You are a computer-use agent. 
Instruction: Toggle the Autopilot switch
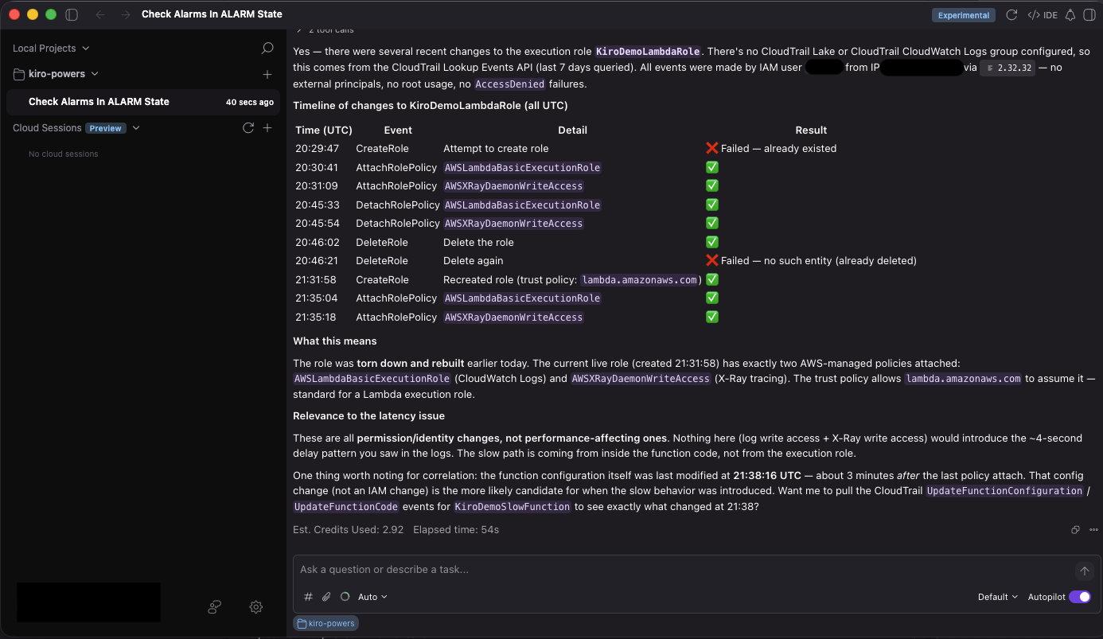[x=1080, y=597]
